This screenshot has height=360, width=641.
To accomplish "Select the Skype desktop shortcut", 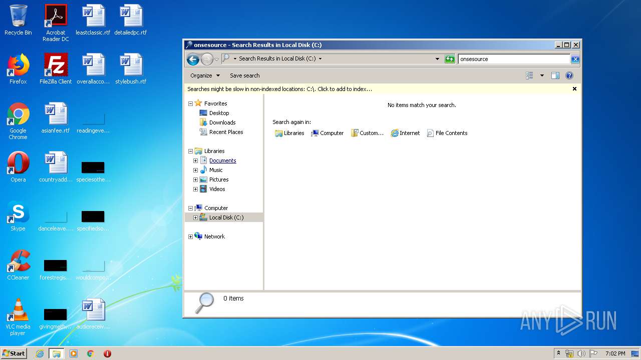I will click(x=18, y=216).
